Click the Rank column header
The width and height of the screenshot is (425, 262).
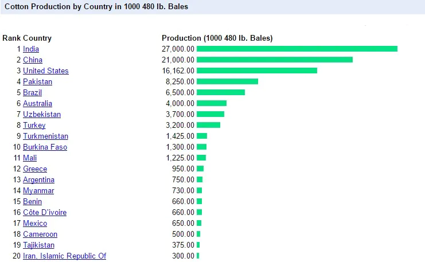(11, 38)
